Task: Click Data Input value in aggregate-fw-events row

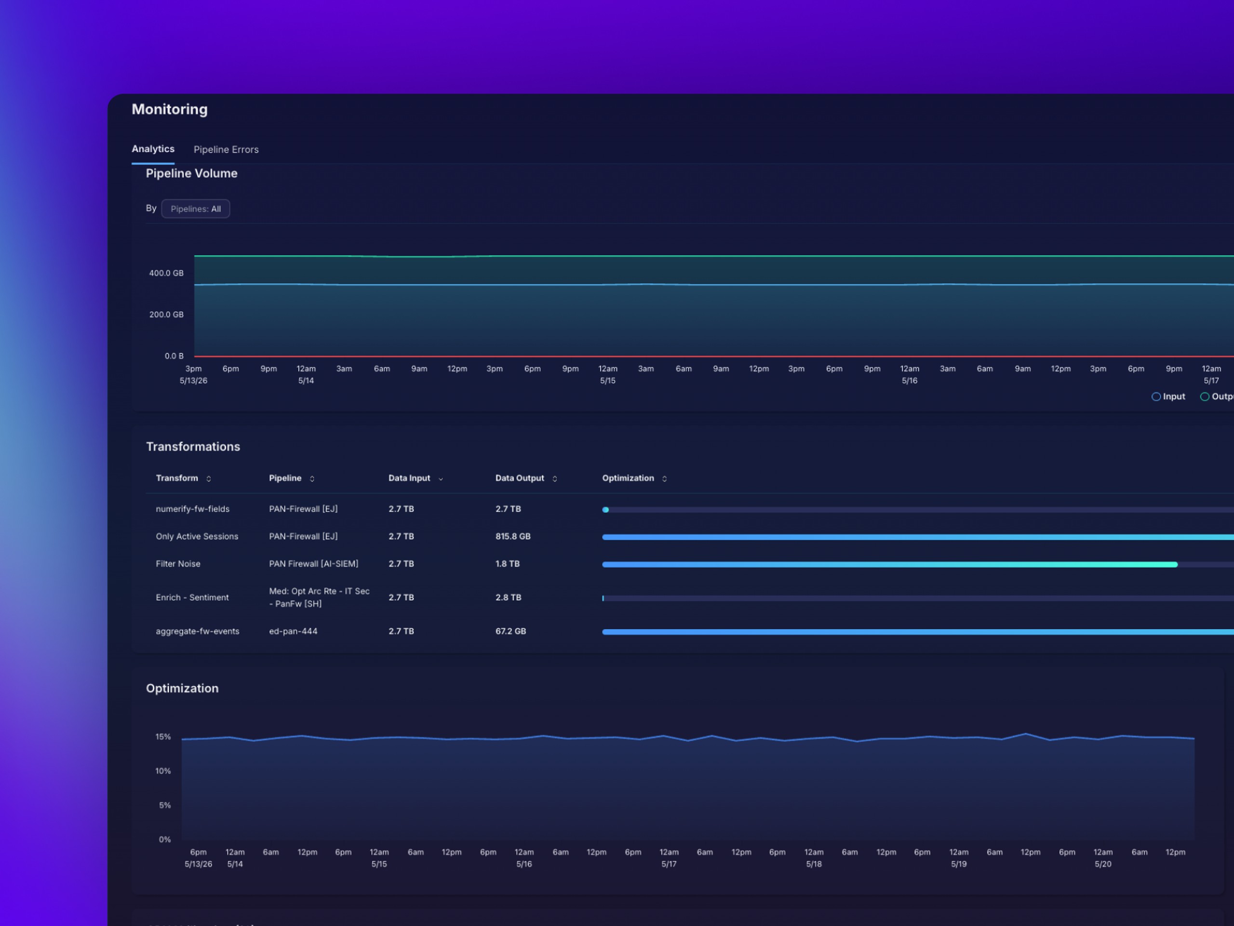Action: tap(401, 632)
